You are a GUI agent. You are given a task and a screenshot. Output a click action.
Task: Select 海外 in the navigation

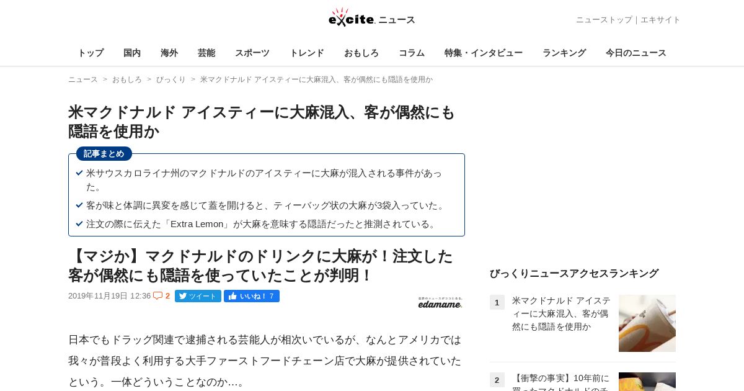click(169, 53)
